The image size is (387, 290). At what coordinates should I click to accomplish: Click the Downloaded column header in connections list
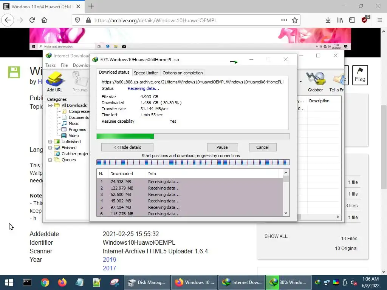click(127, 174)
